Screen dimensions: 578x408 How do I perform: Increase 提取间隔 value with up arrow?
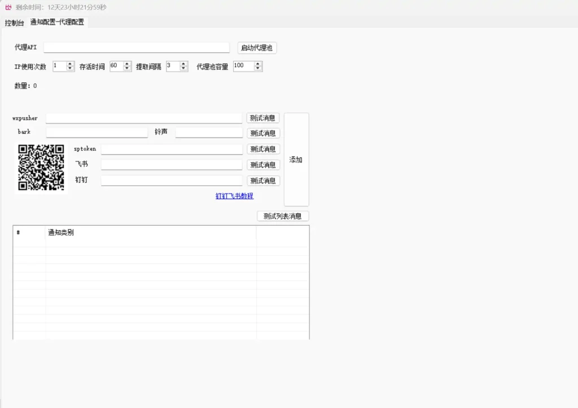click(183, 64)
